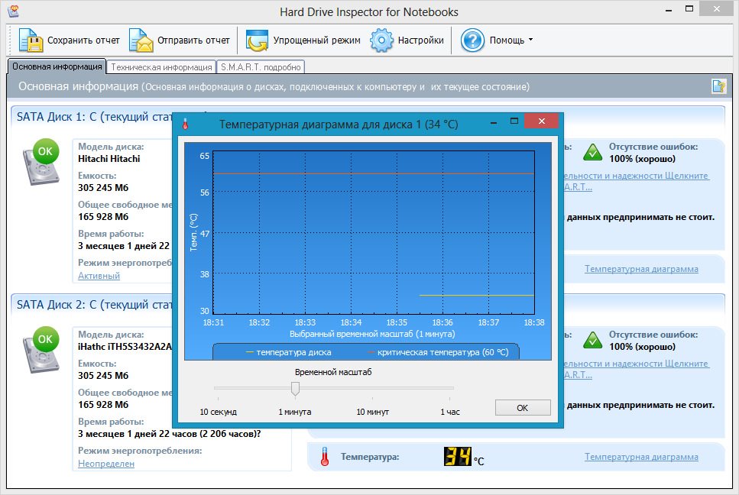Viewport: 739px width, 495px height.
Task: Click Сохранить отчет toolbar label
Action: click(x=83, y=40)
